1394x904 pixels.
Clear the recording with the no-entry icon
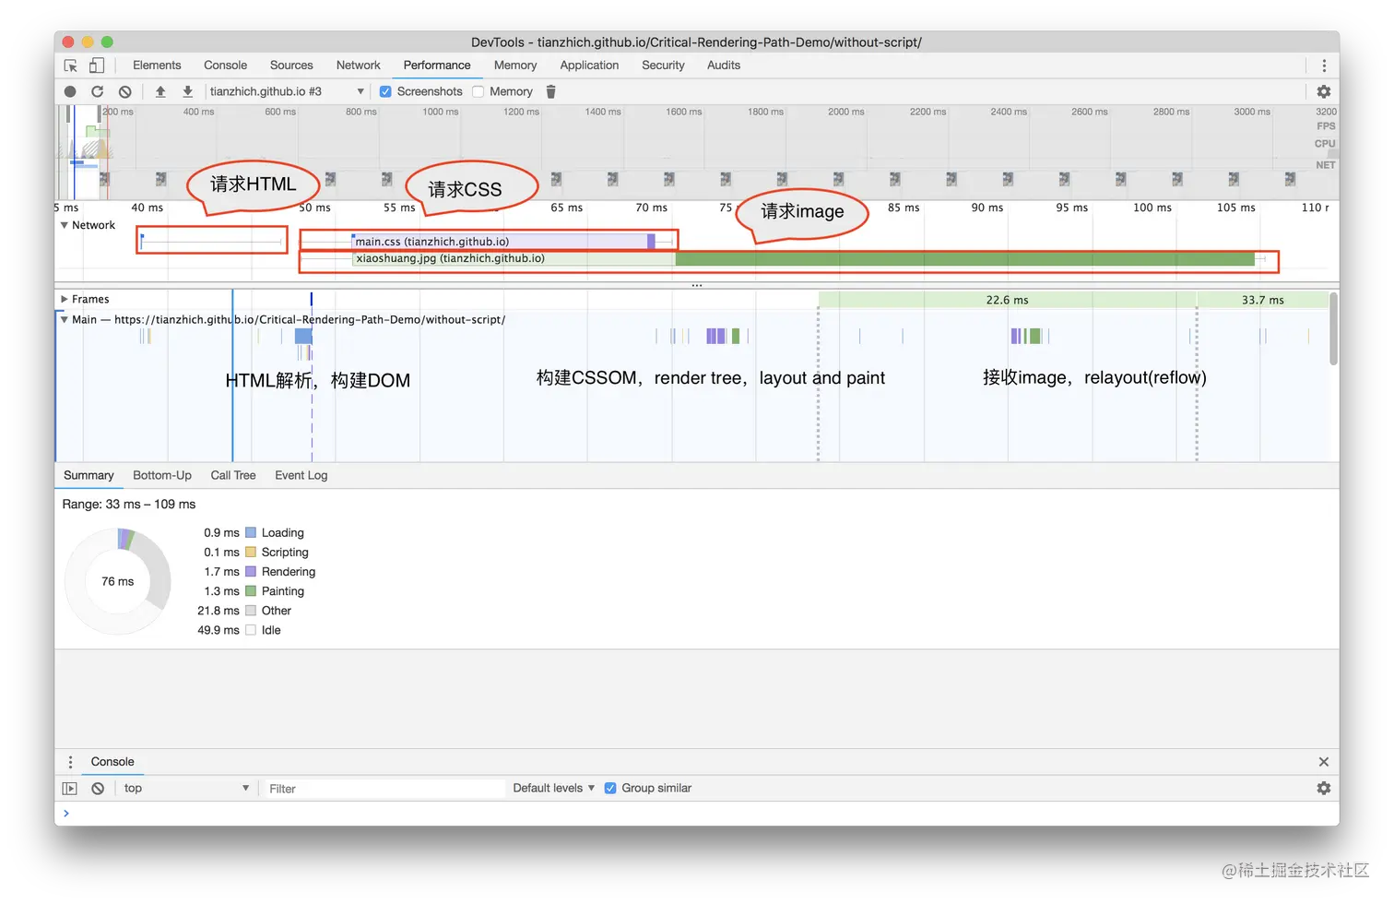[125, 91]
